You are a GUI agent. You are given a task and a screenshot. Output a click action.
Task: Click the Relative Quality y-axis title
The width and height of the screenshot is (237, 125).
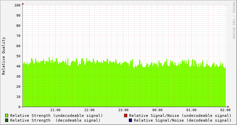point(4,56)
